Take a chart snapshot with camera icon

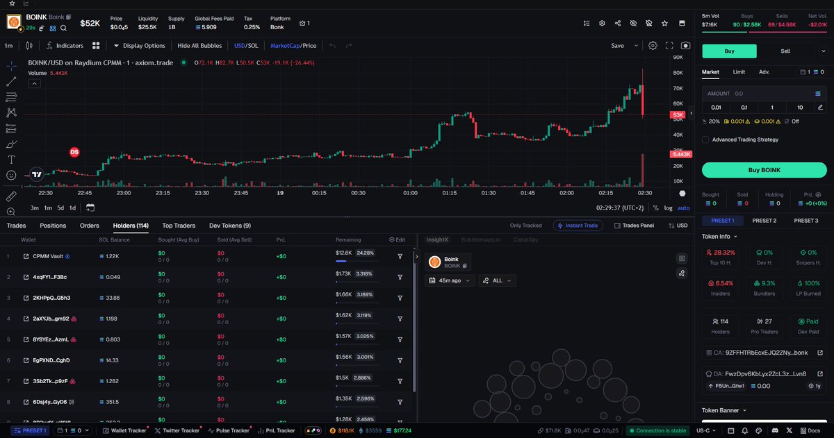[686, 45]
